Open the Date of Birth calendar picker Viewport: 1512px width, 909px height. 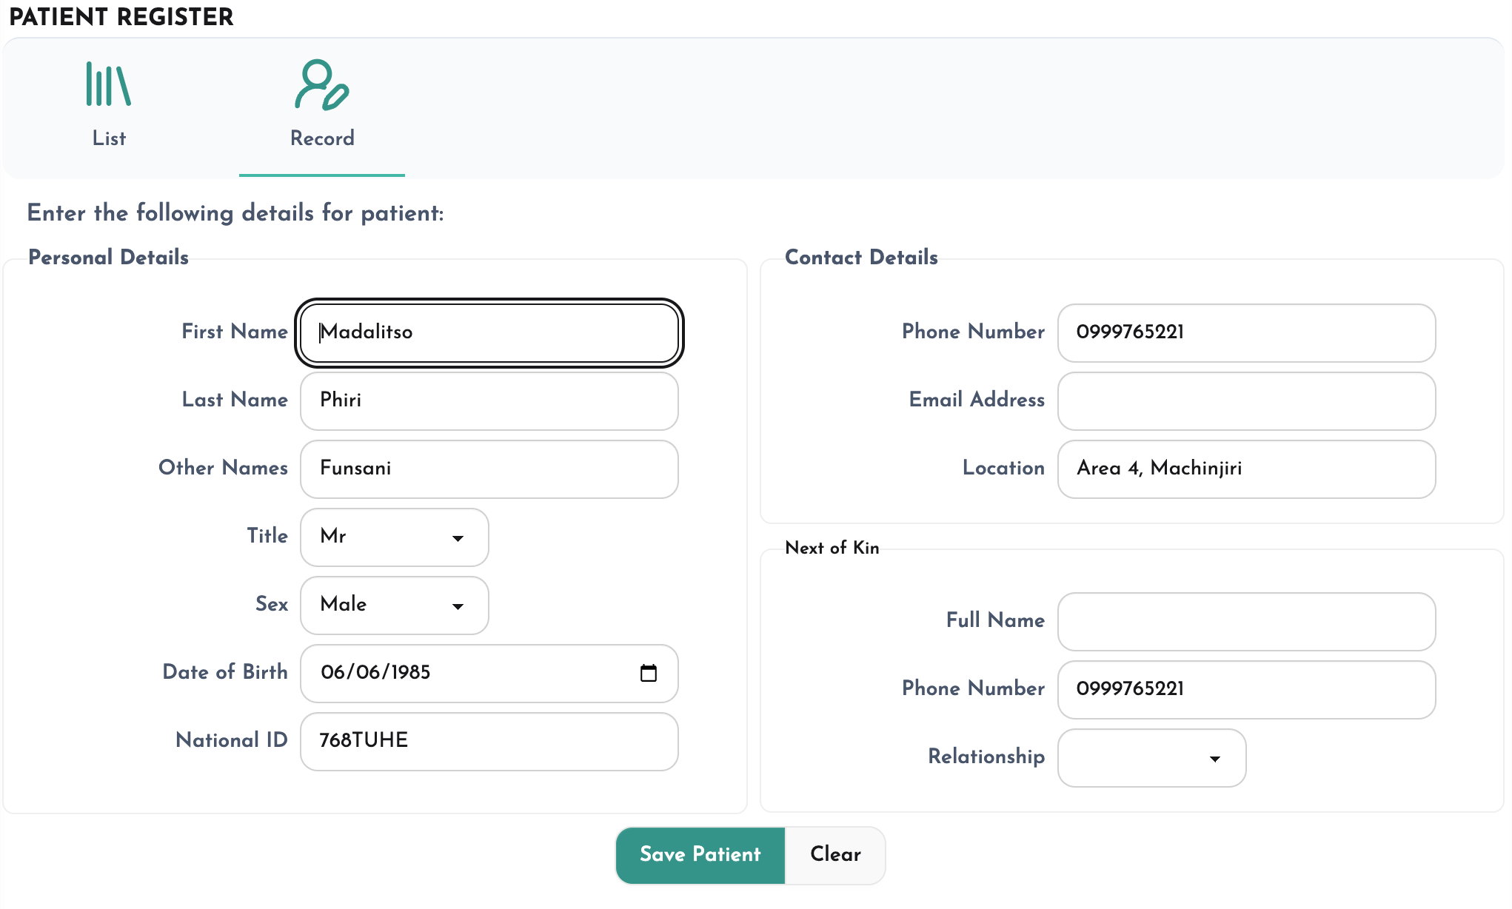click(649, 673)
